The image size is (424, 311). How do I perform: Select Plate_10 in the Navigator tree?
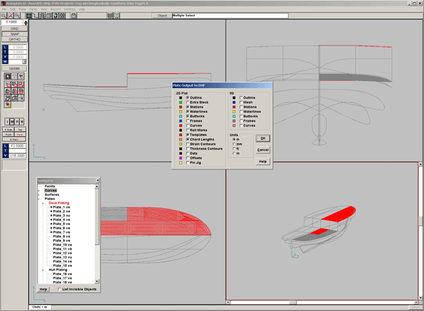[x=63, y=244]
